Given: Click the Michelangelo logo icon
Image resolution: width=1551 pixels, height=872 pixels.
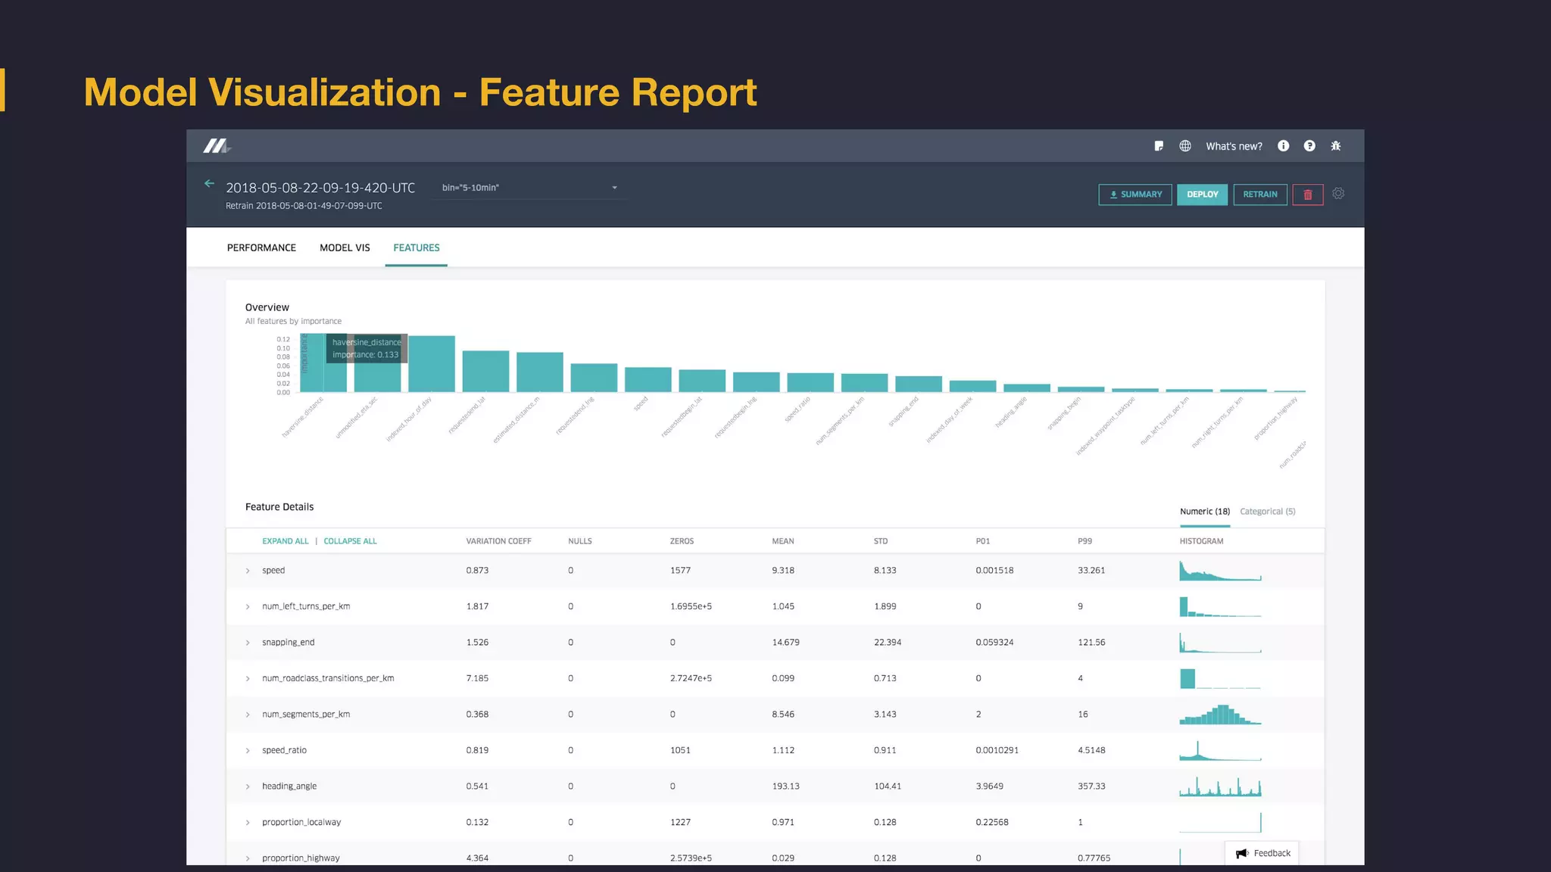Looking at the screenshot, I should [x=216, y=146].
